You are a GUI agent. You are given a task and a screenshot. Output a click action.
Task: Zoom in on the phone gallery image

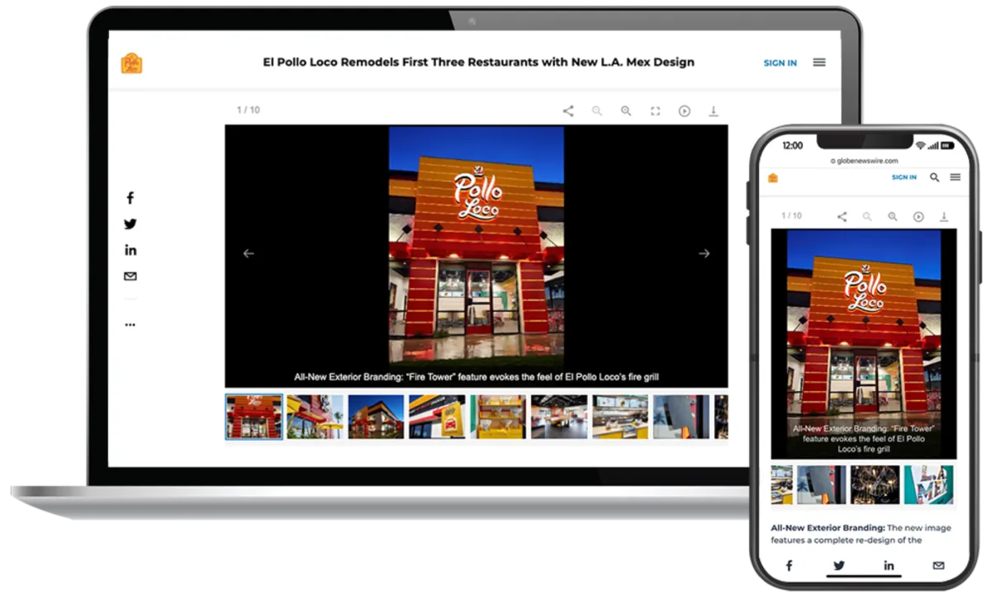(893, 216)
